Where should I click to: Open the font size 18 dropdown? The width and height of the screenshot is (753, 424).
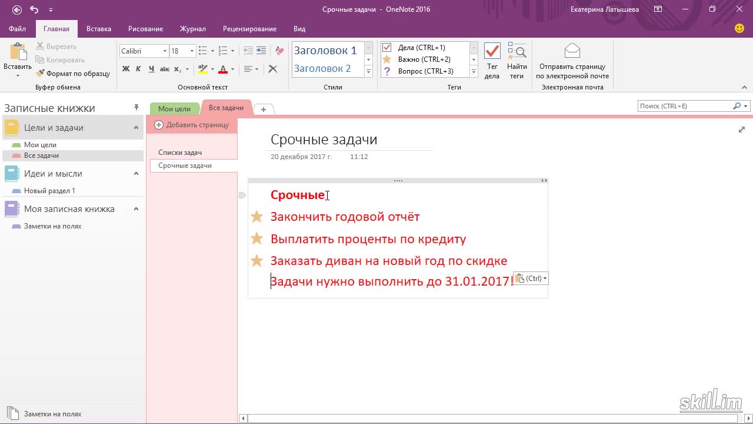pyautogui.click(x=192, y=51)
